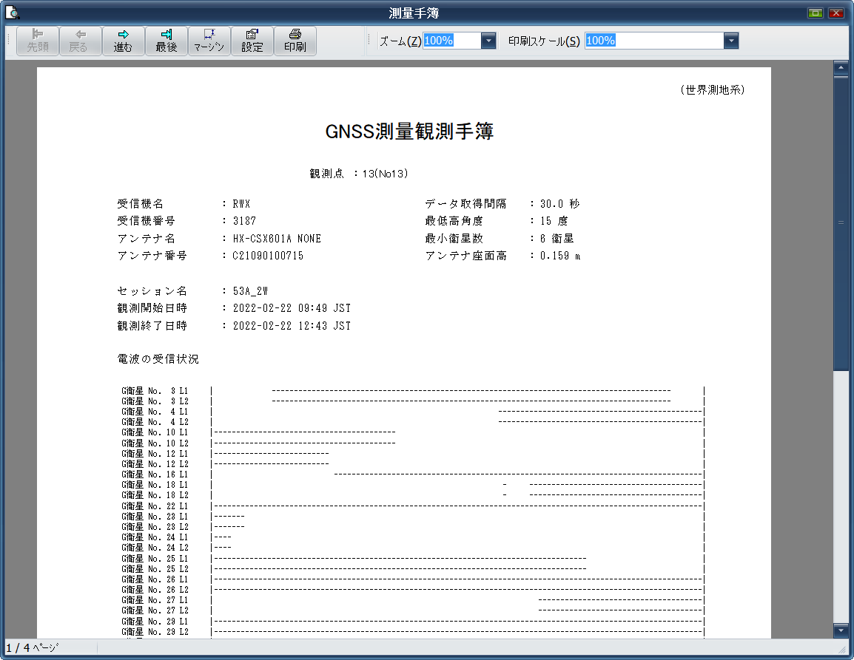This screenshot has width=854, height=660.
Task: Open the 設定 settings button
Action: coord(252,41)
